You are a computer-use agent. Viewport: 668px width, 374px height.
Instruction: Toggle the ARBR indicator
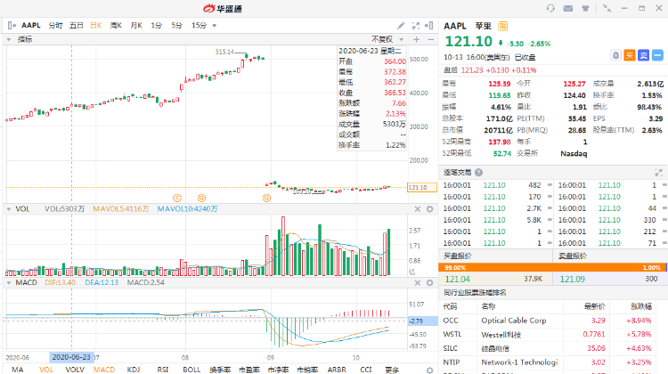point(337,370)
